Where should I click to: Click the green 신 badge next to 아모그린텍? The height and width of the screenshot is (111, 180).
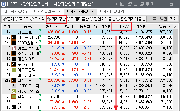pyautogui.click(x=14, y=70)
